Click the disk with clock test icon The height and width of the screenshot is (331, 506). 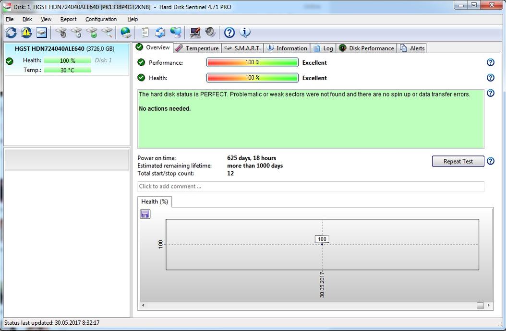(x=76, y=32)
